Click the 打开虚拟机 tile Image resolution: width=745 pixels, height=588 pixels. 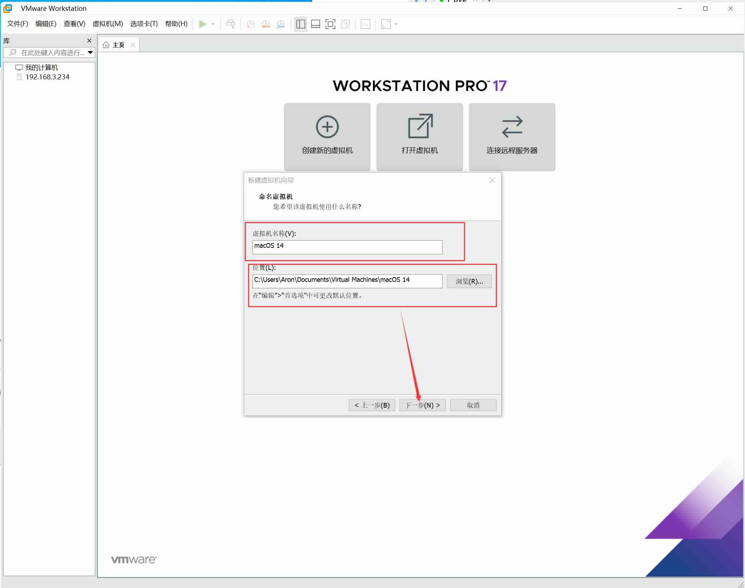click(x=419, y=137)
